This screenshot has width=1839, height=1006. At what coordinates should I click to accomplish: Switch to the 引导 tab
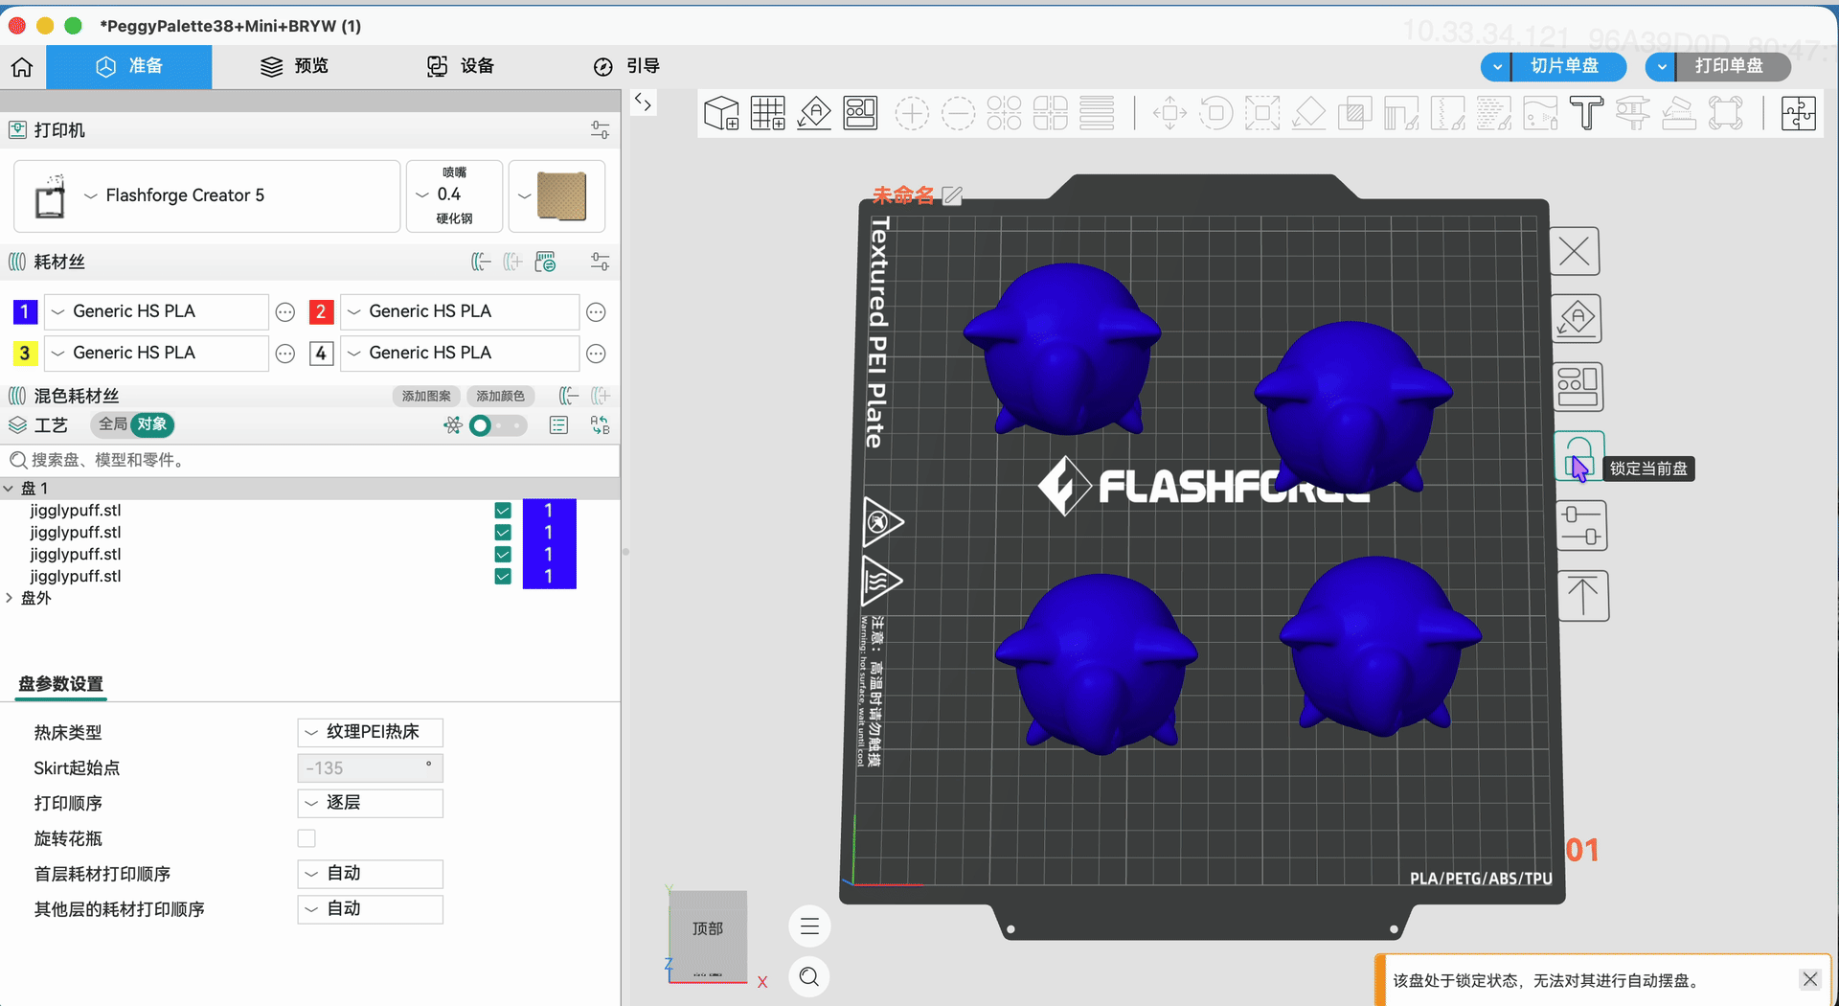626,67
